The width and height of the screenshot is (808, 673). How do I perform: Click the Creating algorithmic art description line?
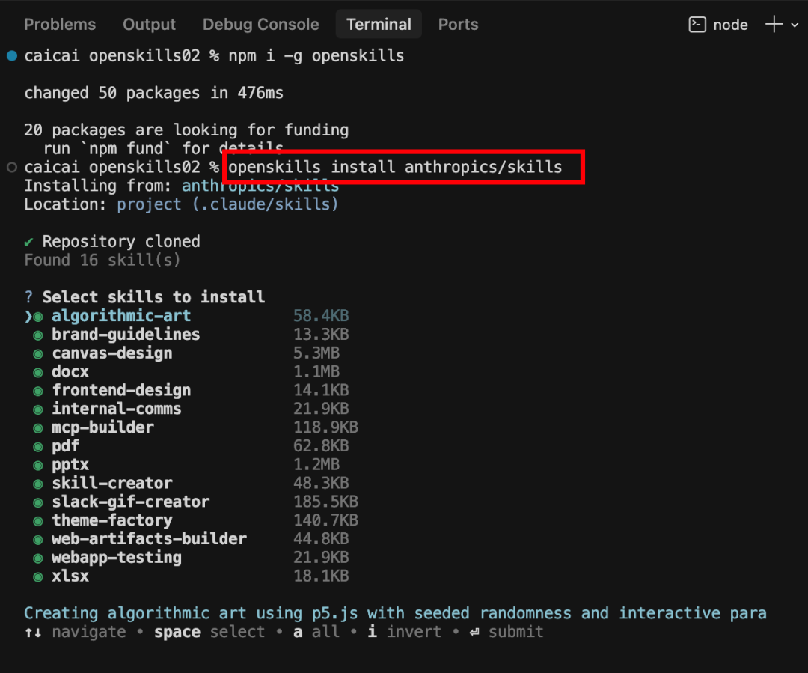coord(395,612)
